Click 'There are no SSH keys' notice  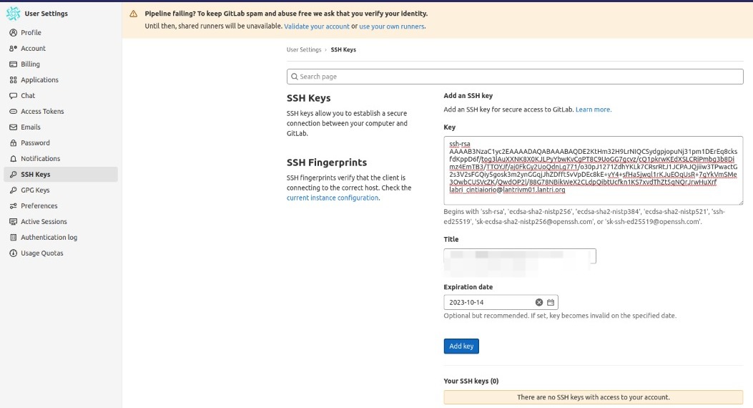click(x=593, y=397)
